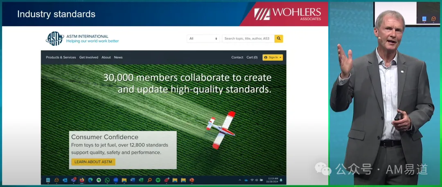The height and width of the screenshot is (187, 442).
Task: Open the Get Involved menu
Action: [89, 57]
